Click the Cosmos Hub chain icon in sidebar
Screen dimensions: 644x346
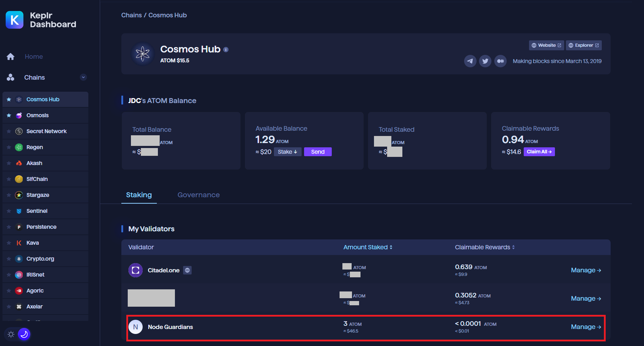point(19,100)
